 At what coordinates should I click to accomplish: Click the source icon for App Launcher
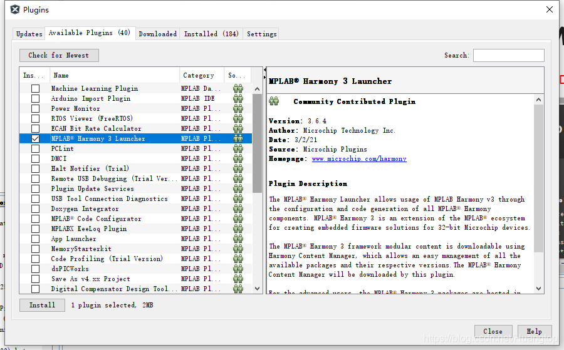(238, 239)
